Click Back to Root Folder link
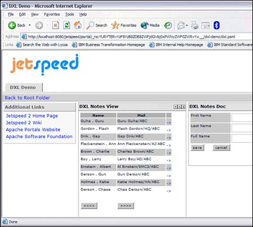The image size is (253, 227). (x=28, y=98)
